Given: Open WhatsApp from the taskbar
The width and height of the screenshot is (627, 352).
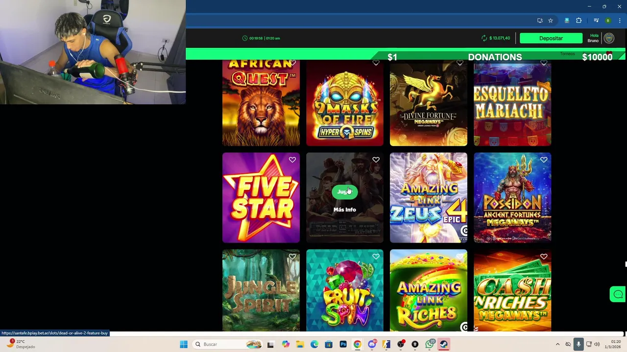Looking at the screenshot, I should (430, 344).
